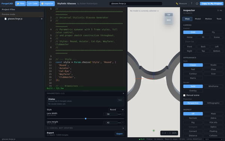Screen dimensions: 225x141
Task: Enable Normals inspect mode
Action: tap(193, 118)
